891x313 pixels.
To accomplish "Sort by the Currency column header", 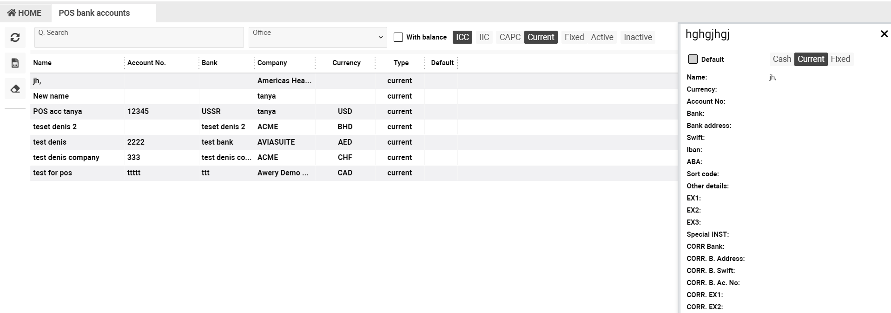I will pyautogui.click(x=346, y=63).
